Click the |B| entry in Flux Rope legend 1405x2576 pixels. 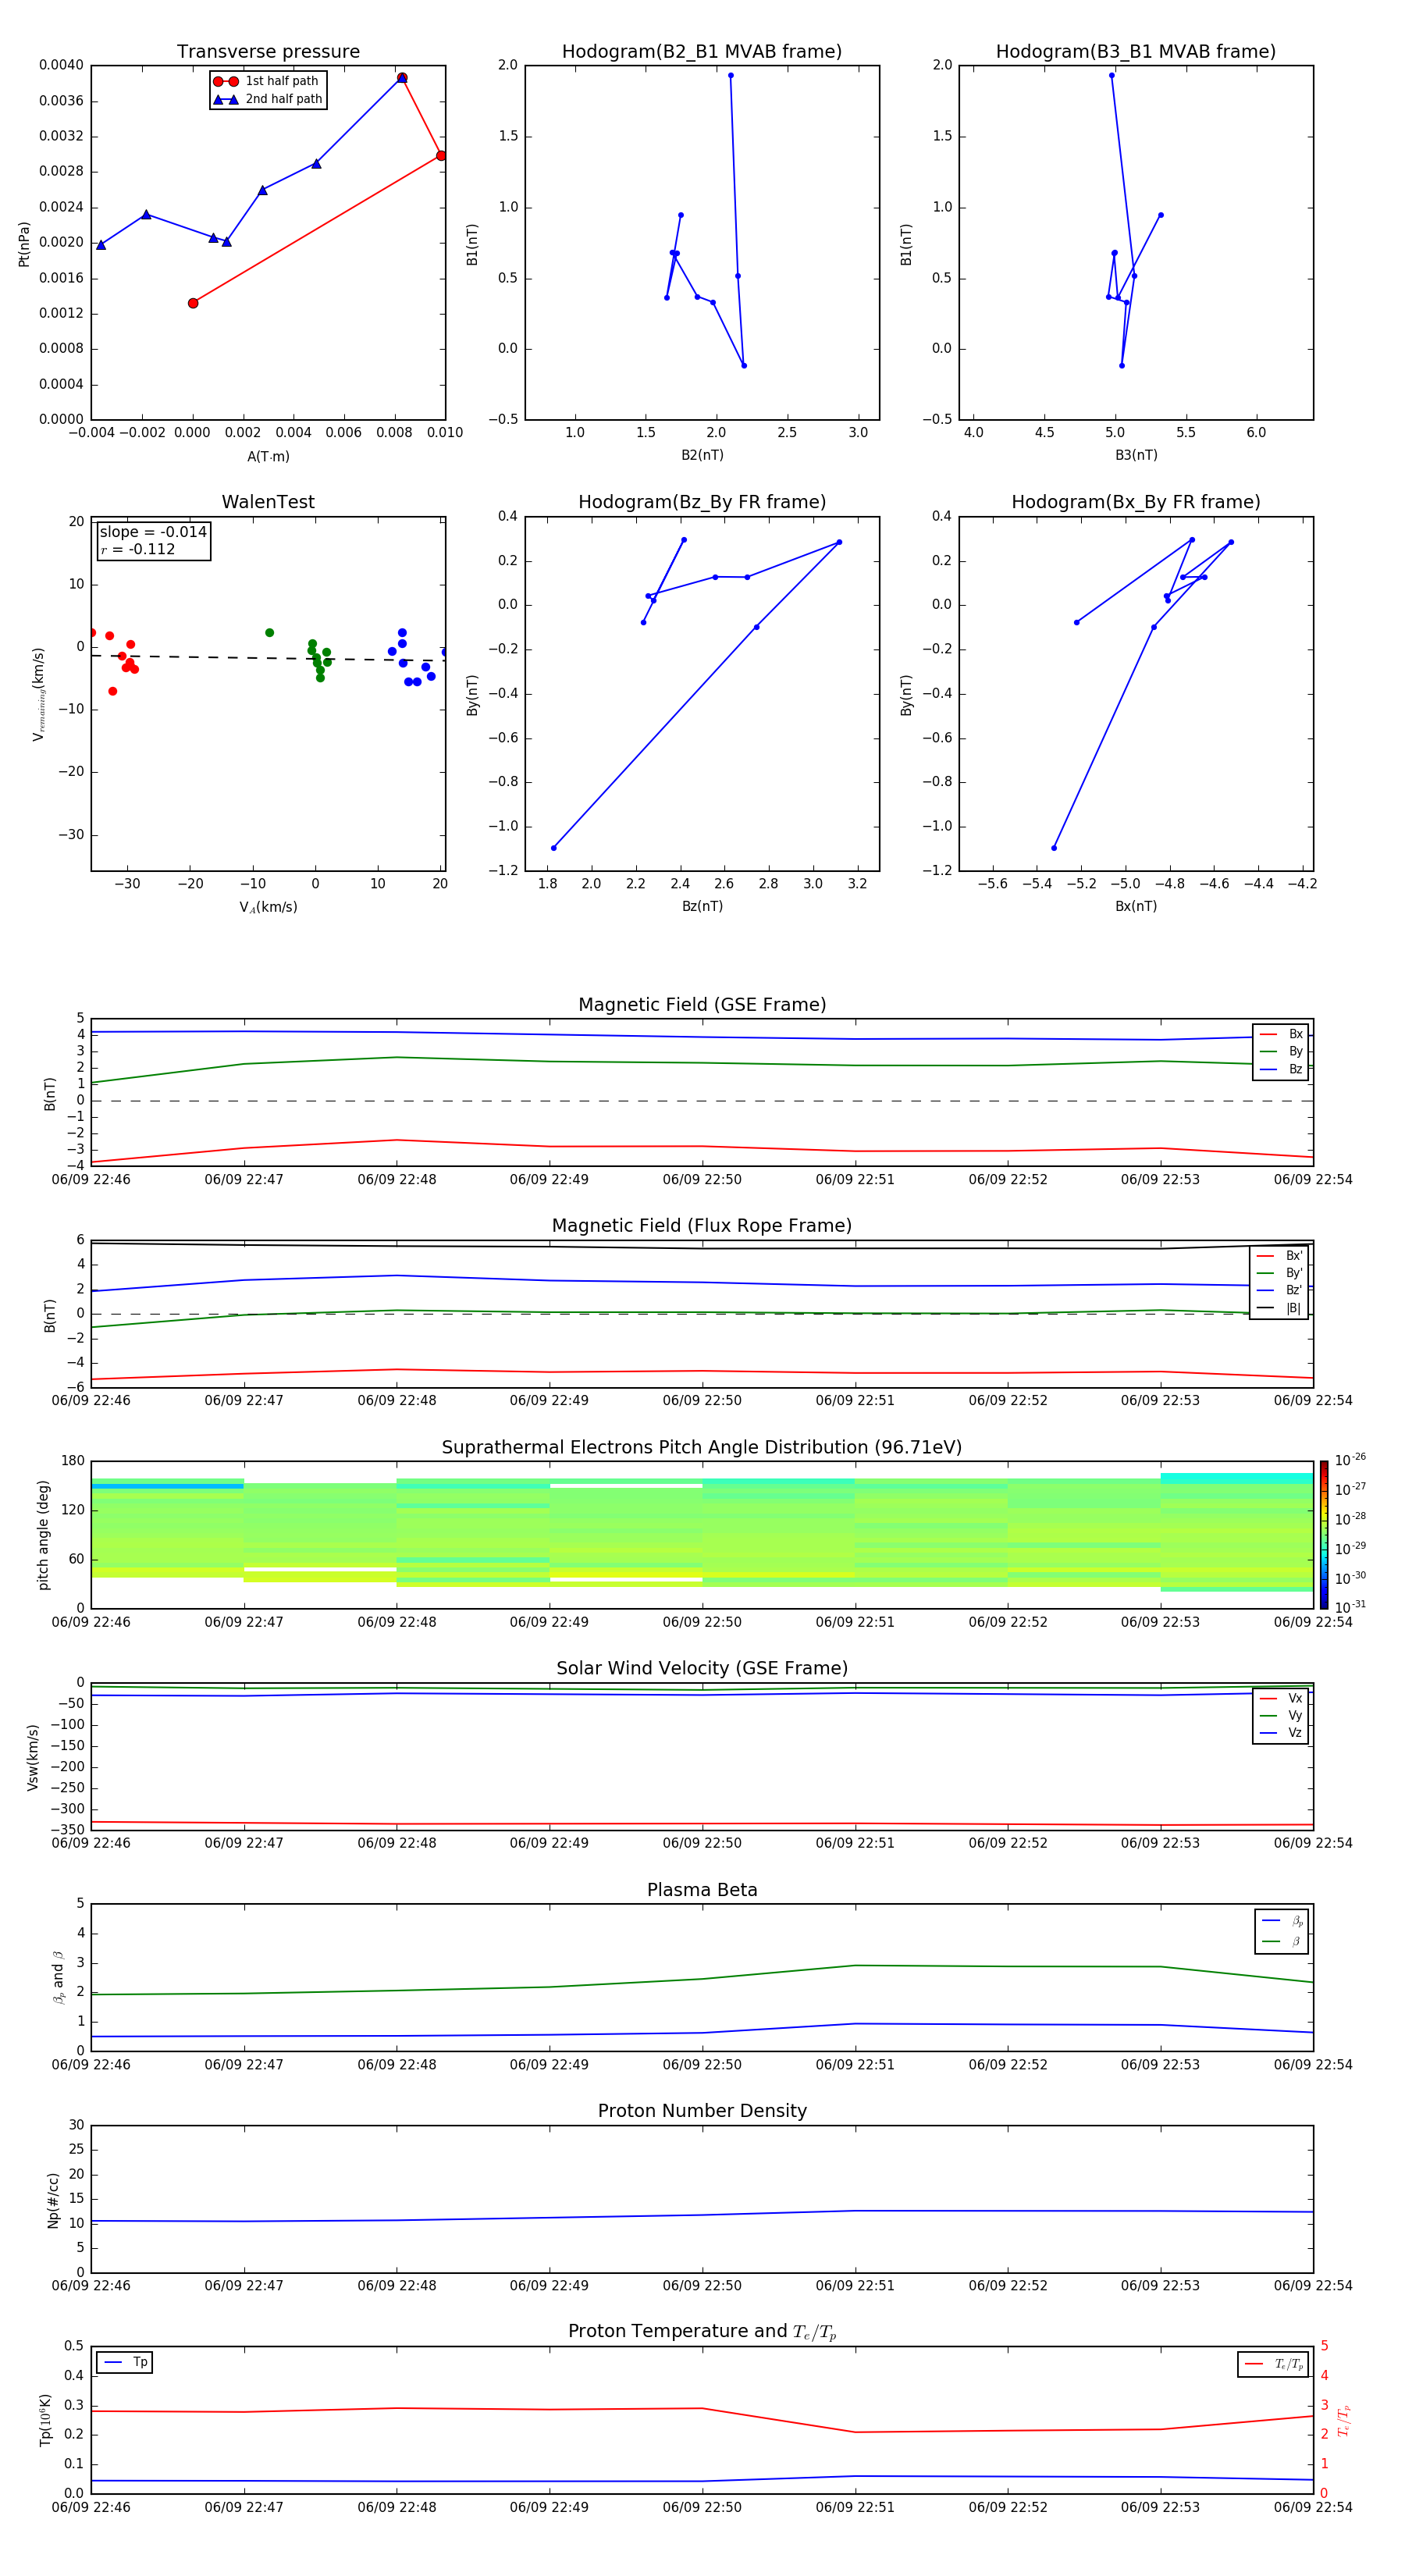pyautogui.click(x=1279, y=1308)
